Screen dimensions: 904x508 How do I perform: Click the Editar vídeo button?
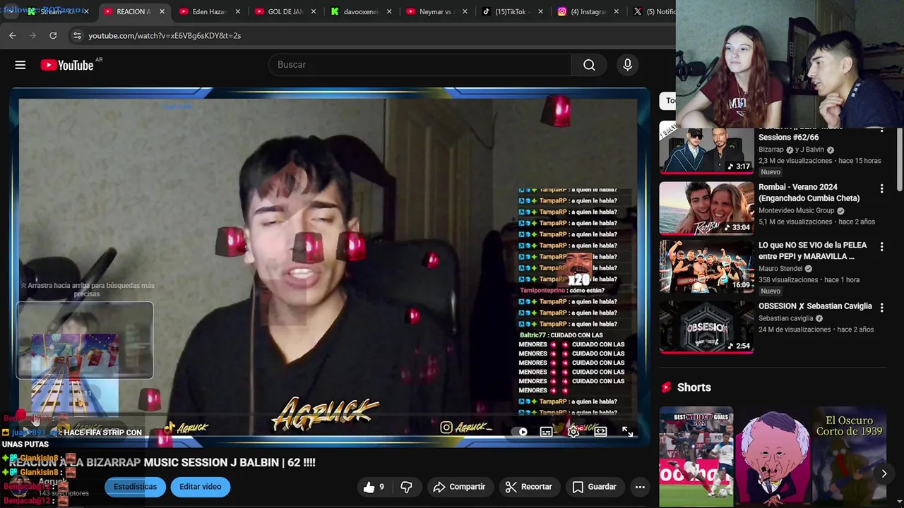click(x=200, y=487)
